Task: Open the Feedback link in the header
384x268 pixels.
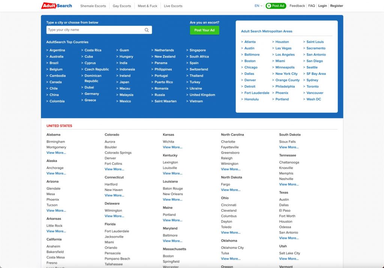Action: (297, 6)
